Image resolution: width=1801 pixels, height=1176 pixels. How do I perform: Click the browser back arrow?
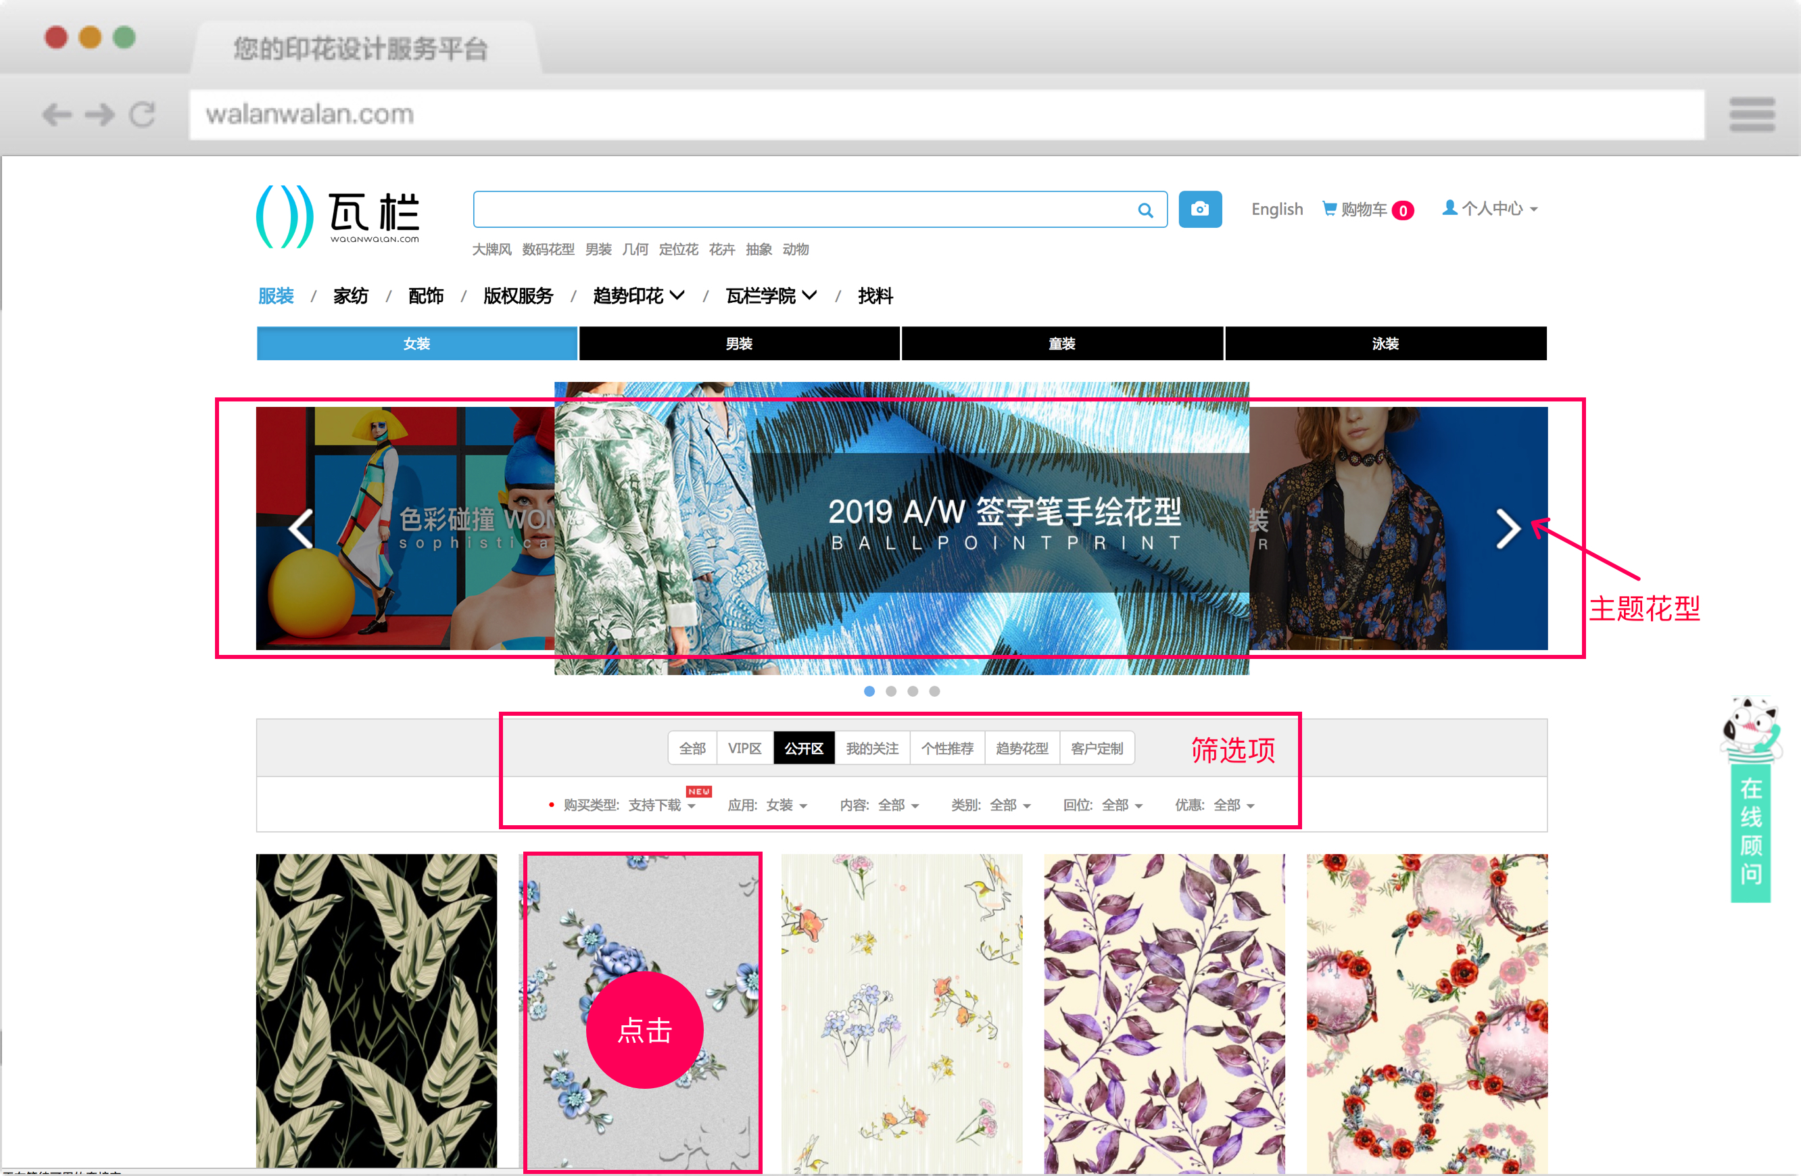pos(57,115)
